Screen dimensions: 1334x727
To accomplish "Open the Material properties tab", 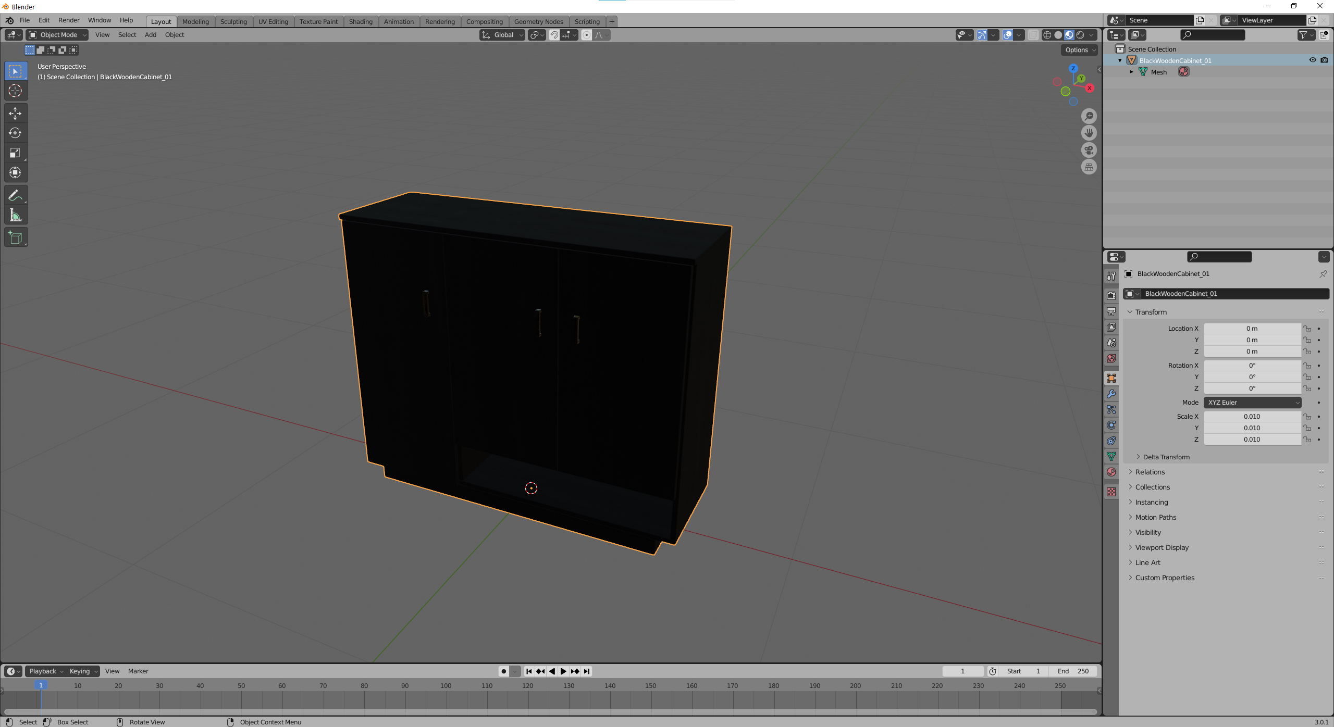I will point(1111,472).
